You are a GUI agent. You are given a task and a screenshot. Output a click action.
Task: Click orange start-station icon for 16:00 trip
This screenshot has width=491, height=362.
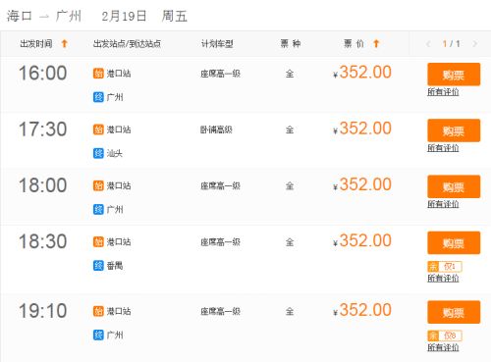point(98,74)
